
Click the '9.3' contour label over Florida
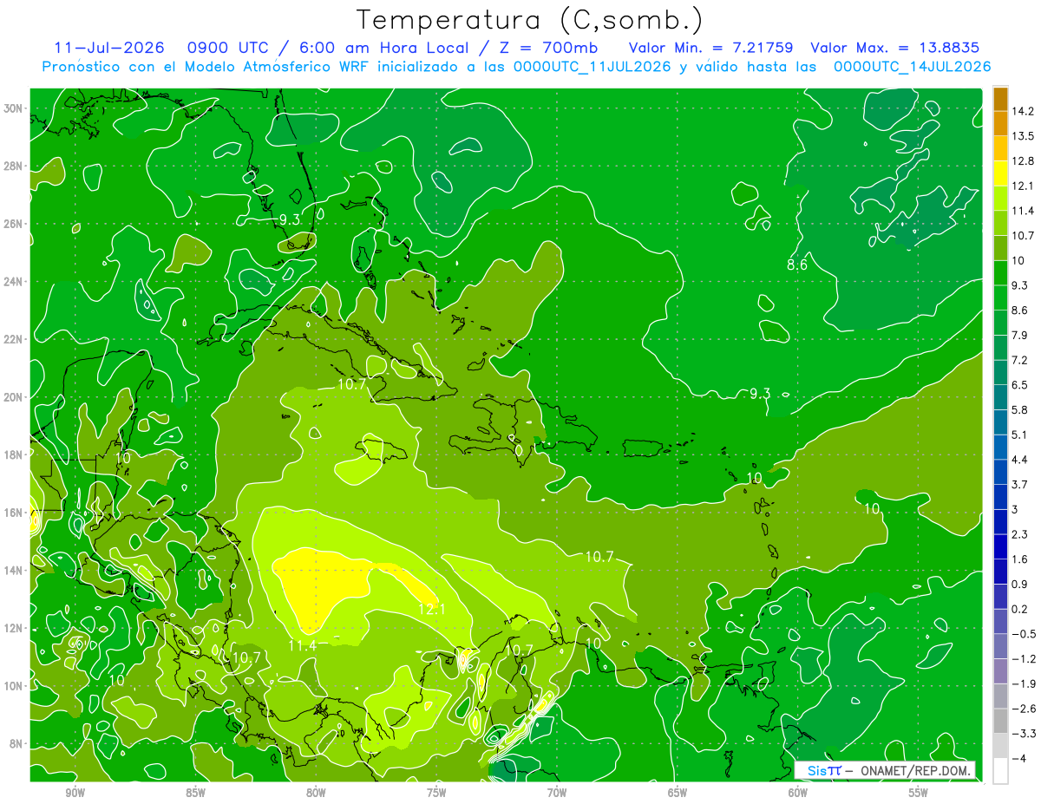tap(289, 220)
